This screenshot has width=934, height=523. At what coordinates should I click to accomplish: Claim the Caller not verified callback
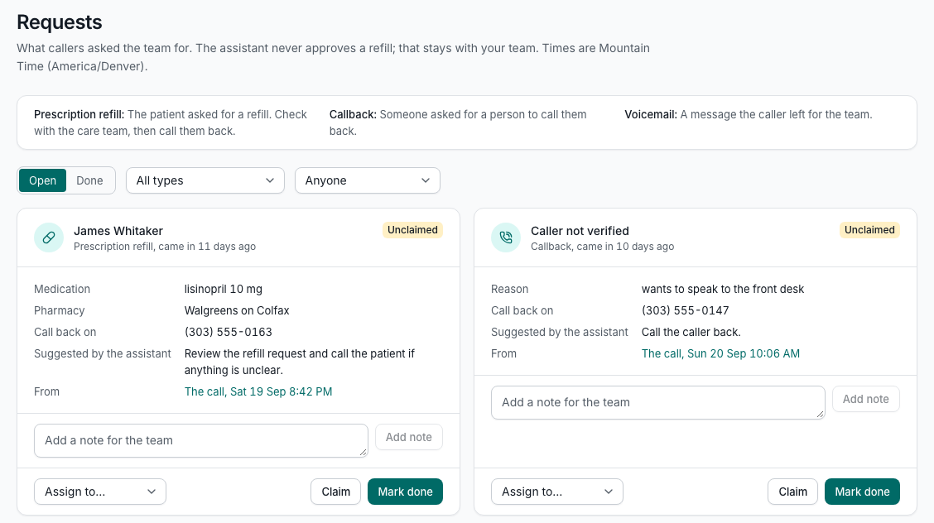792,492
